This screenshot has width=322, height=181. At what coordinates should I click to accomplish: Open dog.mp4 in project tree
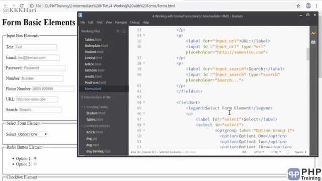[x=93, y=145]
